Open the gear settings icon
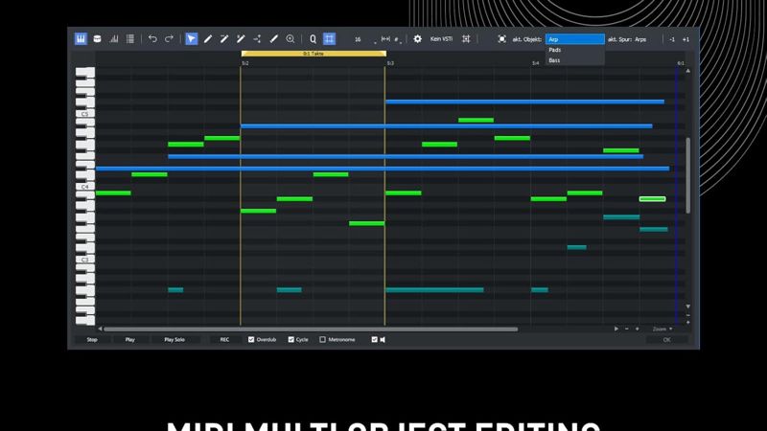The image size is (767, 431). (x=417, y=39)
